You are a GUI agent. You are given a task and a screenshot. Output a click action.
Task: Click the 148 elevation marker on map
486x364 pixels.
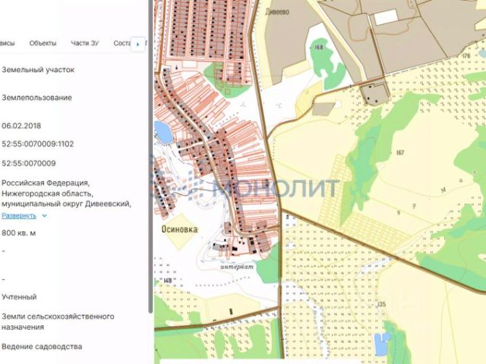coord(167,281)
